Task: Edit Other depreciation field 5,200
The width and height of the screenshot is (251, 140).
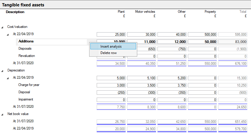Action: [172, 78]
